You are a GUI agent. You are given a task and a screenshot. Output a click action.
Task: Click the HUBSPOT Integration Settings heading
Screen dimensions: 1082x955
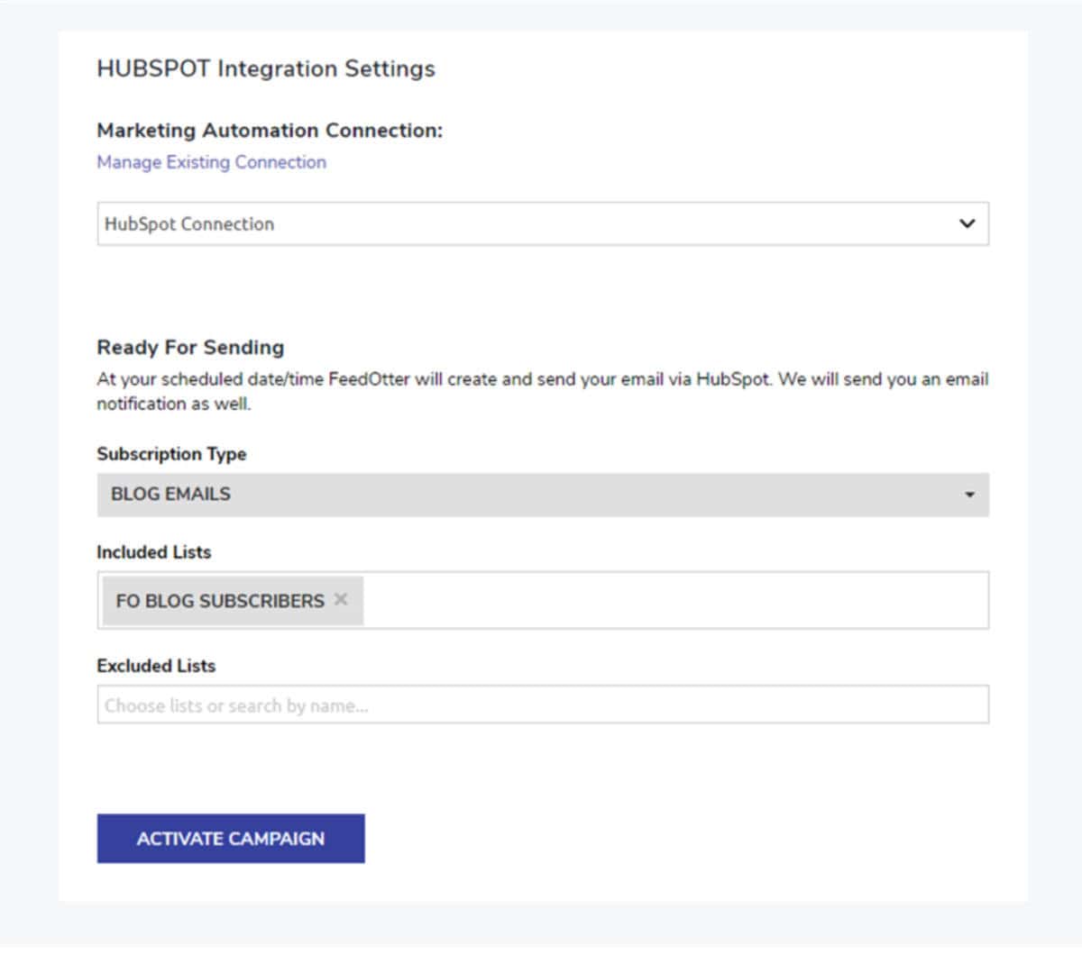[x=266, y=68]
